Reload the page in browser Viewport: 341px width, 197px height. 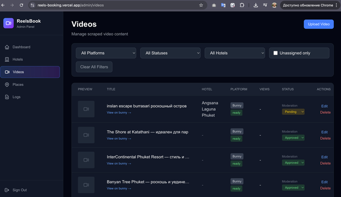click(21, 5)
